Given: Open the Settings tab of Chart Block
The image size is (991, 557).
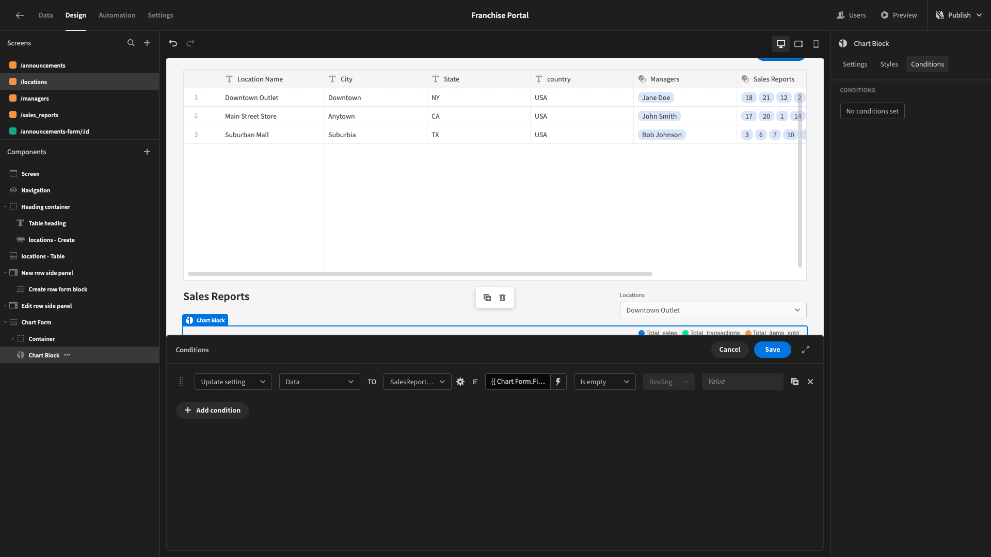Looking at the screenshot, I should pyautogui.click(x=855, y=64).
